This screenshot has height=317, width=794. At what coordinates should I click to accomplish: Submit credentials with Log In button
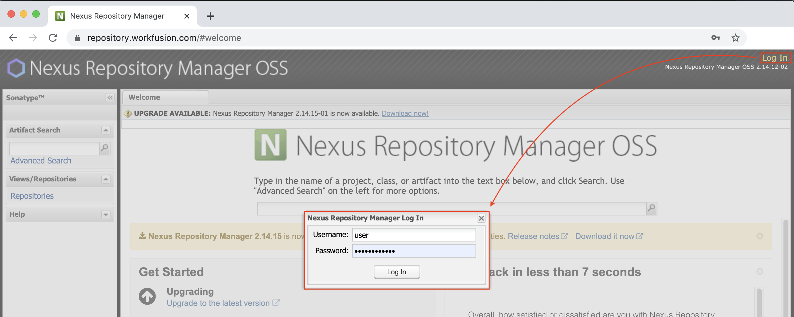click(x=397, y=272)
